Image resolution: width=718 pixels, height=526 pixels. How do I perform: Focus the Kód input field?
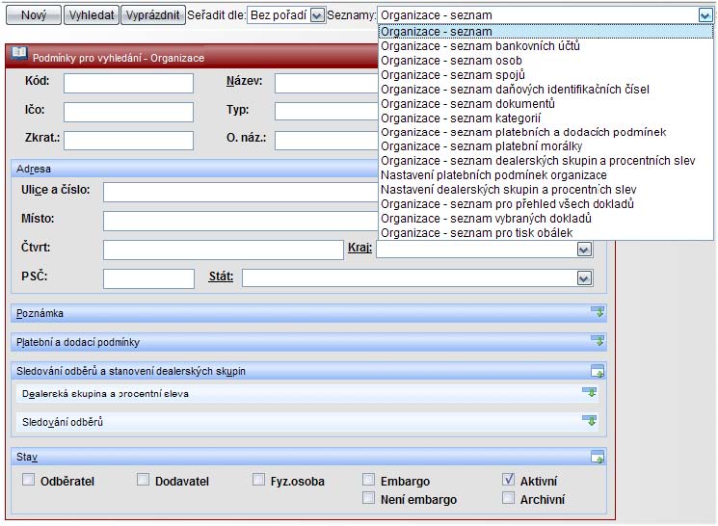point(129,83)
